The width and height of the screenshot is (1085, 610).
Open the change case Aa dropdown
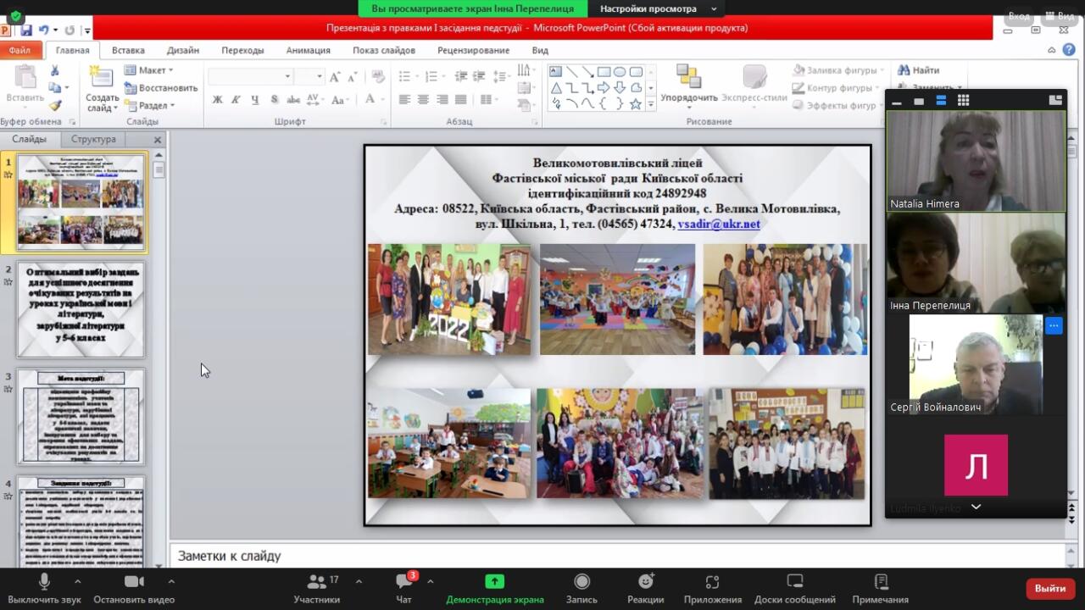coord(340,99)
